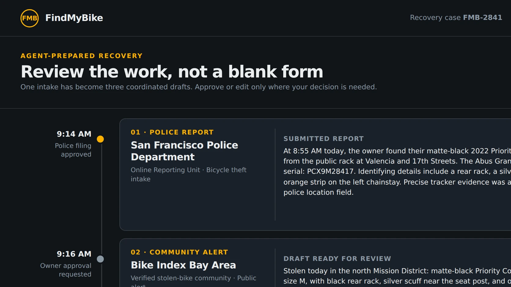Click the '02 · COMMUNITY ALERT' label
Viewport: 511px width, 287px height.
pyautogui.click(x=179, y=252)
